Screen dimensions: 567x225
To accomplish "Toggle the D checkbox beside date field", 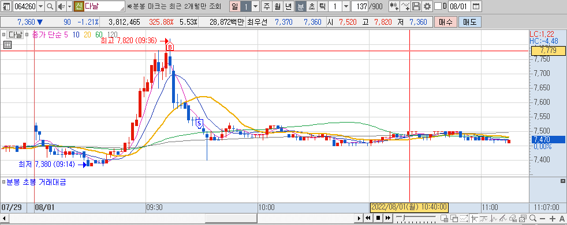I will pyautogui.click(x=437, y=6).
